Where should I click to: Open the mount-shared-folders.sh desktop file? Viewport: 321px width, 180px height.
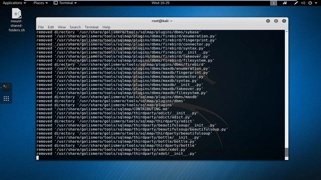(x=17, y=20)
